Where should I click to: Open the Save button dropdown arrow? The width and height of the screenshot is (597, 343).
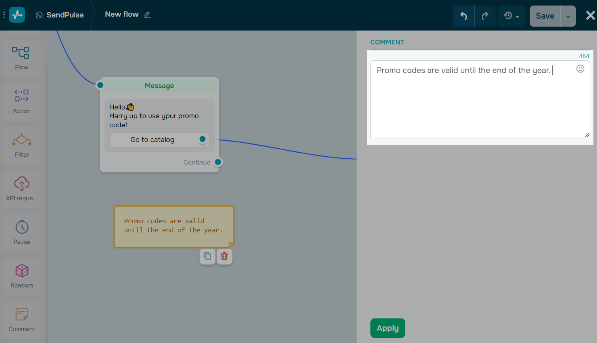tap(568, 16)
